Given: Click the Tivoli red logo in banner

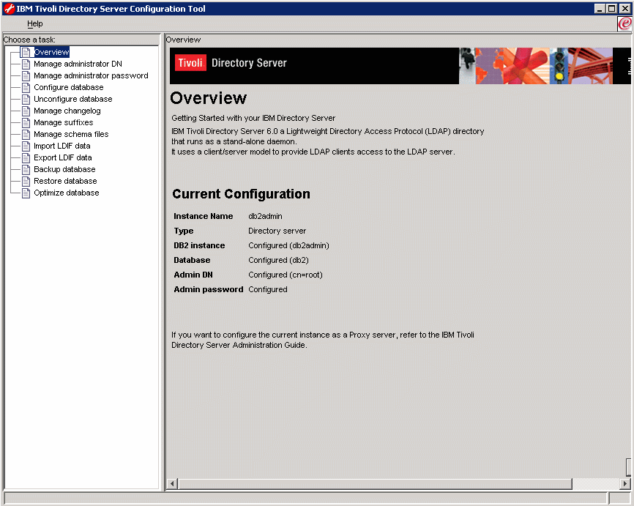Looking at the screenshot, I should pos(190,63).
